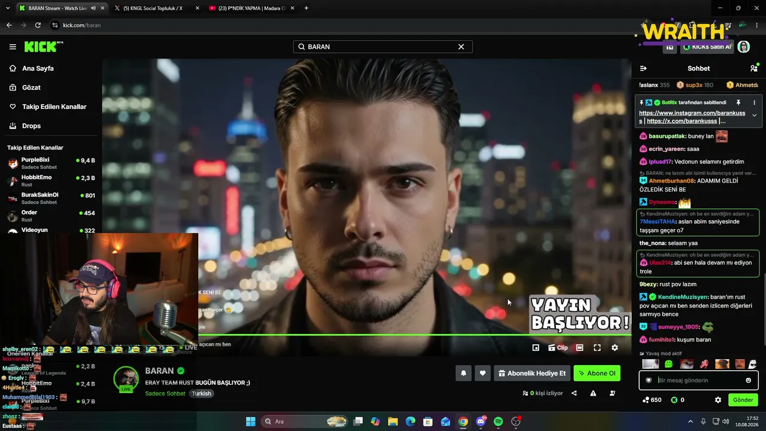The image size is (766, 431).
Task: Open a new browser tab
Action: coord(306,8)
